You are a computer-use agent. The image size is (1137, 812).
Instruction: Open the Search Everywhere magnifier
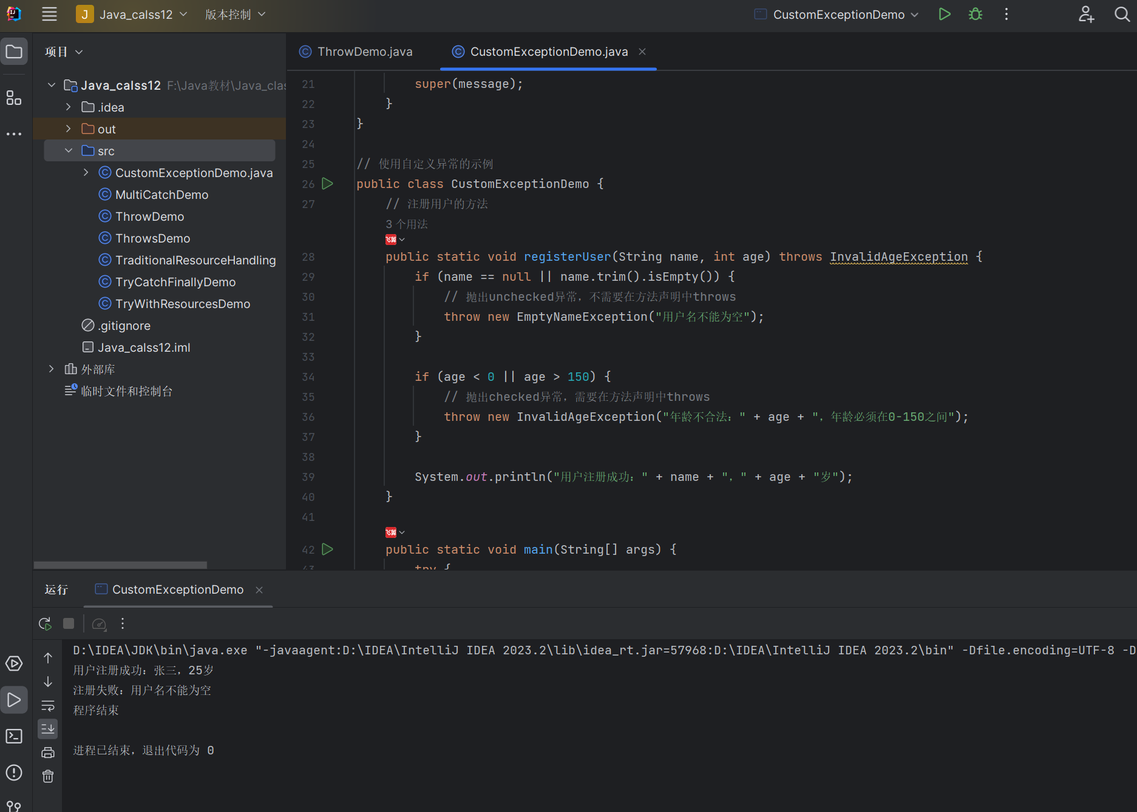1122,15
